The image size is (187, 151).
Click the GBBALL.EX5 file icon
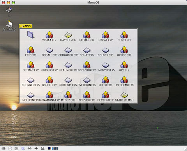[x=49, y=50]
